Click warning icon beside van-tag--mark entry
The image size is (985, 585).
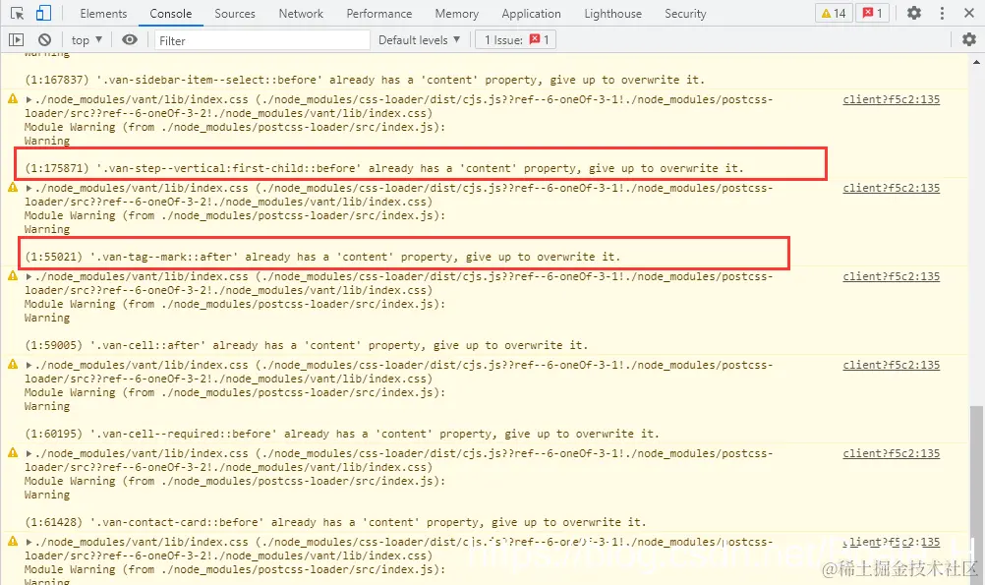(x=13, y=187)
